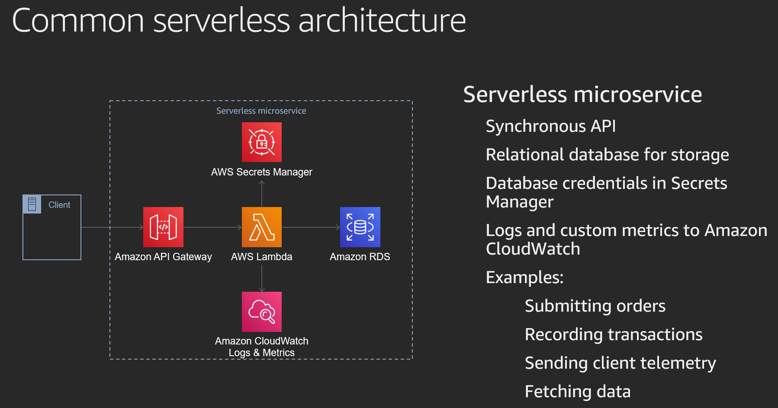This screenshot has height=408, width=778.
Task: Click 'Amazon CloudWatch Logs & Metrics' label
Action: coord(262,347)
